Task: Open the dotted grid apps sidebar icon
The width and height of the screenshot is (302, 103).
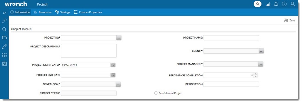Action: click(4, 55)
